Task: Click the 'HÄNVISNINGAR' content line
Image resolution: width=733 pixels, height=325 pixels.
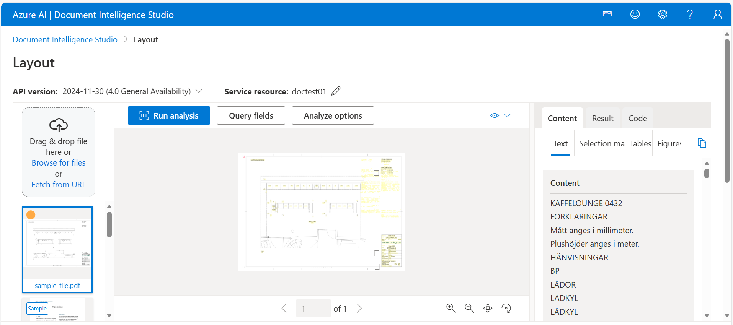Action: click(579, 258)
